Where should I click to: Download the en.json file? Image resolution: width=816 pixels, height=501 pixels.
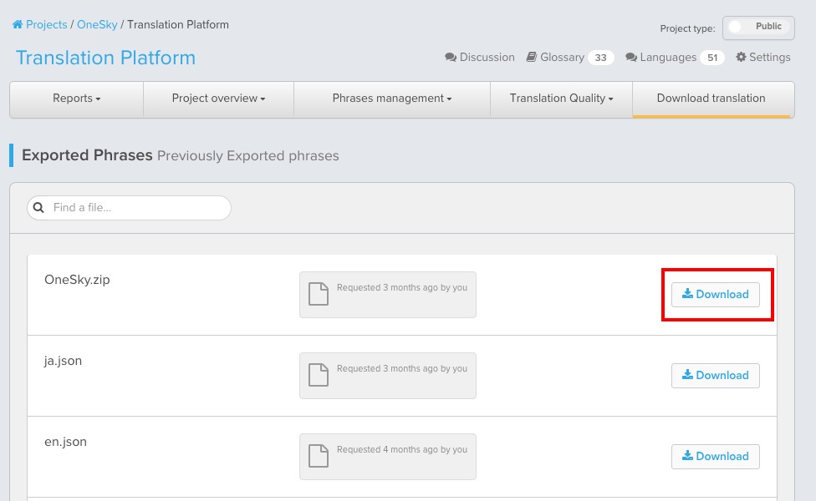click(x=715, y=457)
